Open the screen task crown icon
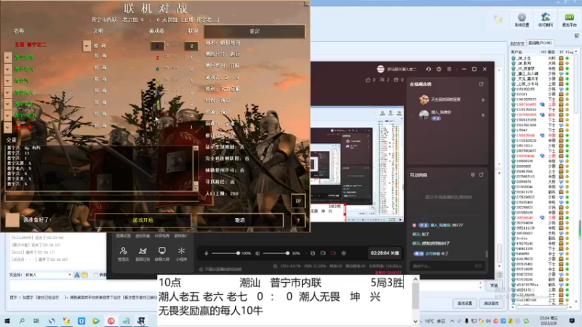582x327 pixels. 143,251
